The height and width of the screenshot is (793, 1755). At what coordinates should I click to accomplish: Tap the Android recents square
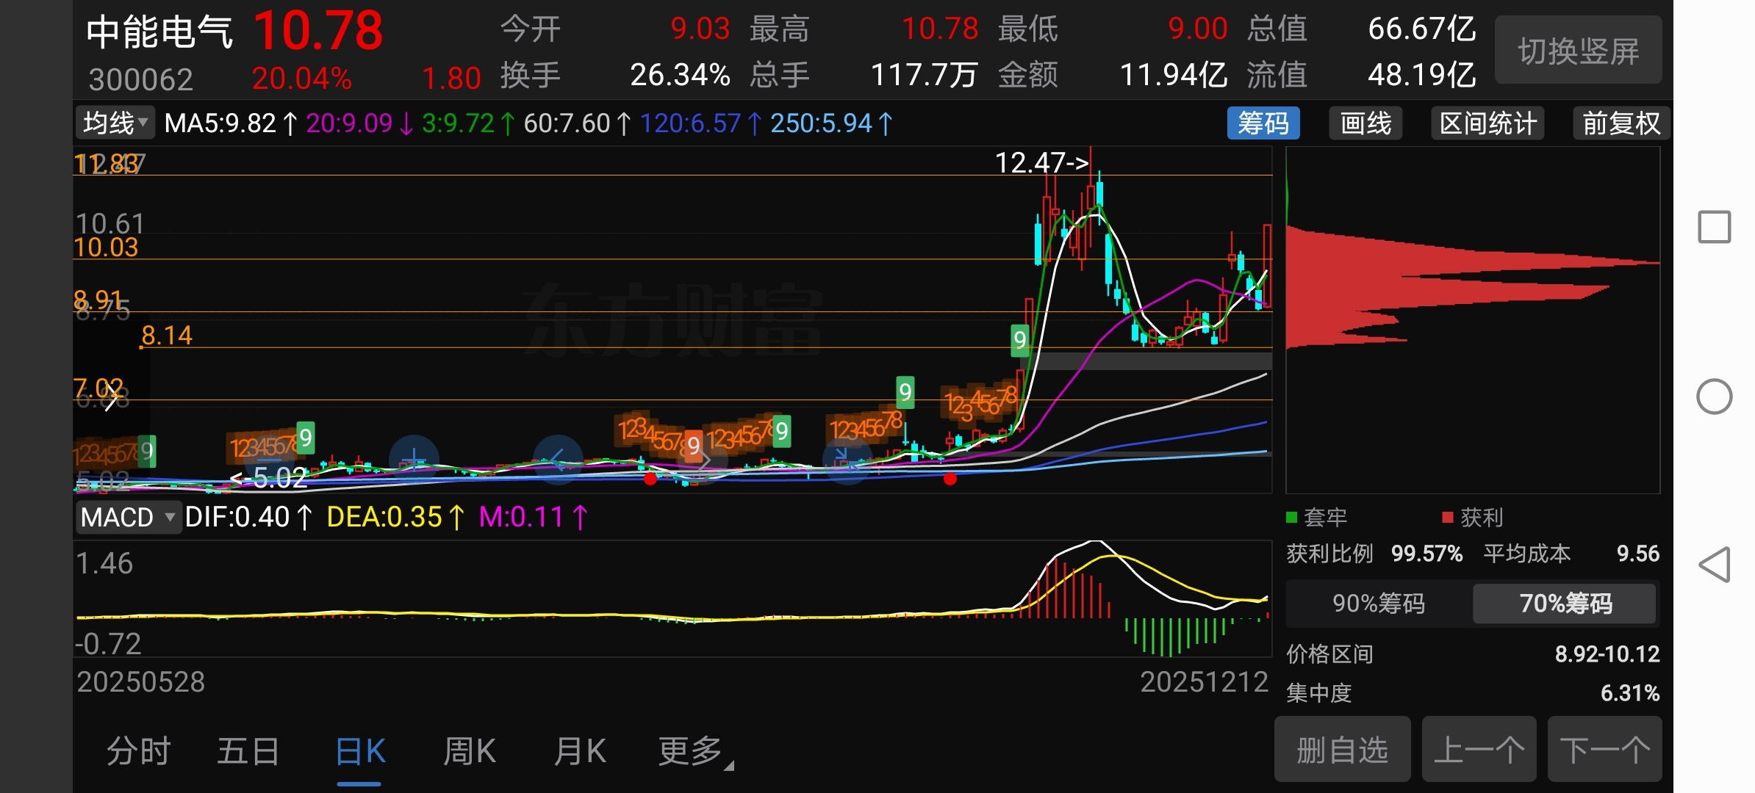[x=1714, y=227]
